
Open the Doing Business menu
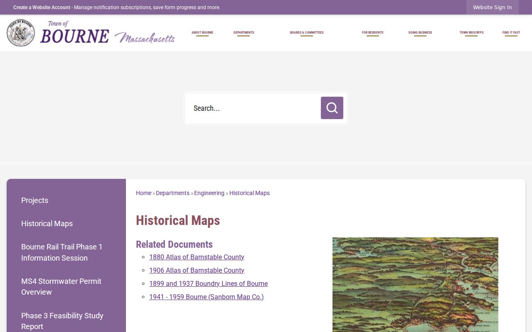[420, 33]
